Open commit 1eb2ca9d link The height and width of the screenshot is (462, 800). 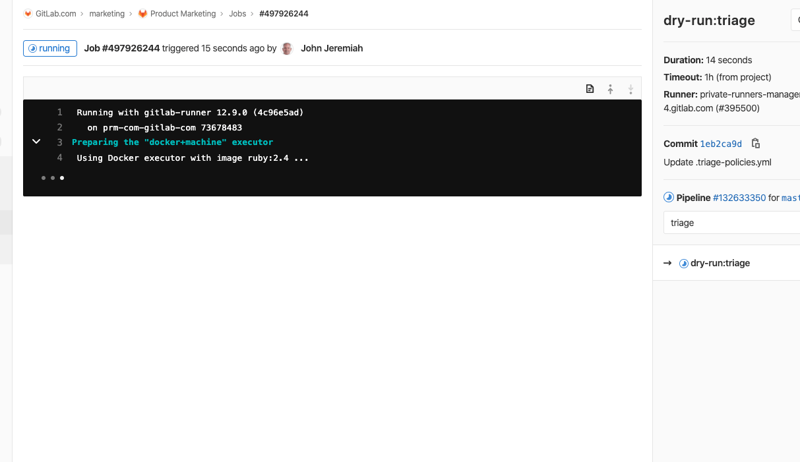click(721, 144)
